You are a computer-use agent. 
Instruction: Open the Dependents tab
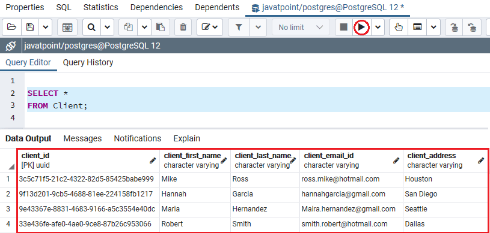(217, 7)
